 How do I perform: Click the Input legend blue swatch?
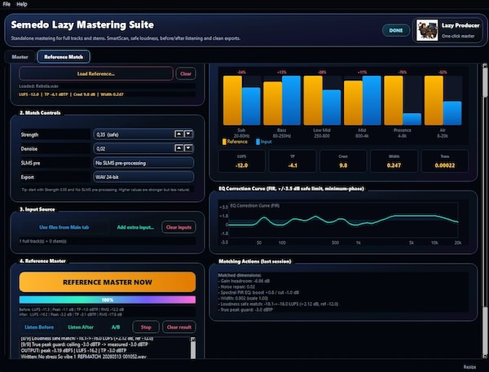coord(258,142)
